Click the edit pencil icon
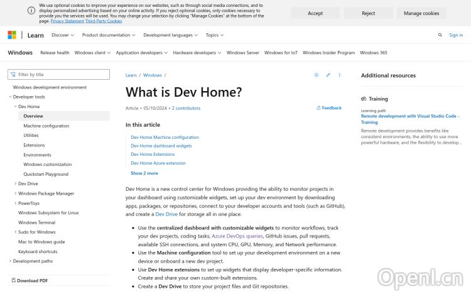The width and height of the screenshot is (471, 294). (x=328, y=75)
